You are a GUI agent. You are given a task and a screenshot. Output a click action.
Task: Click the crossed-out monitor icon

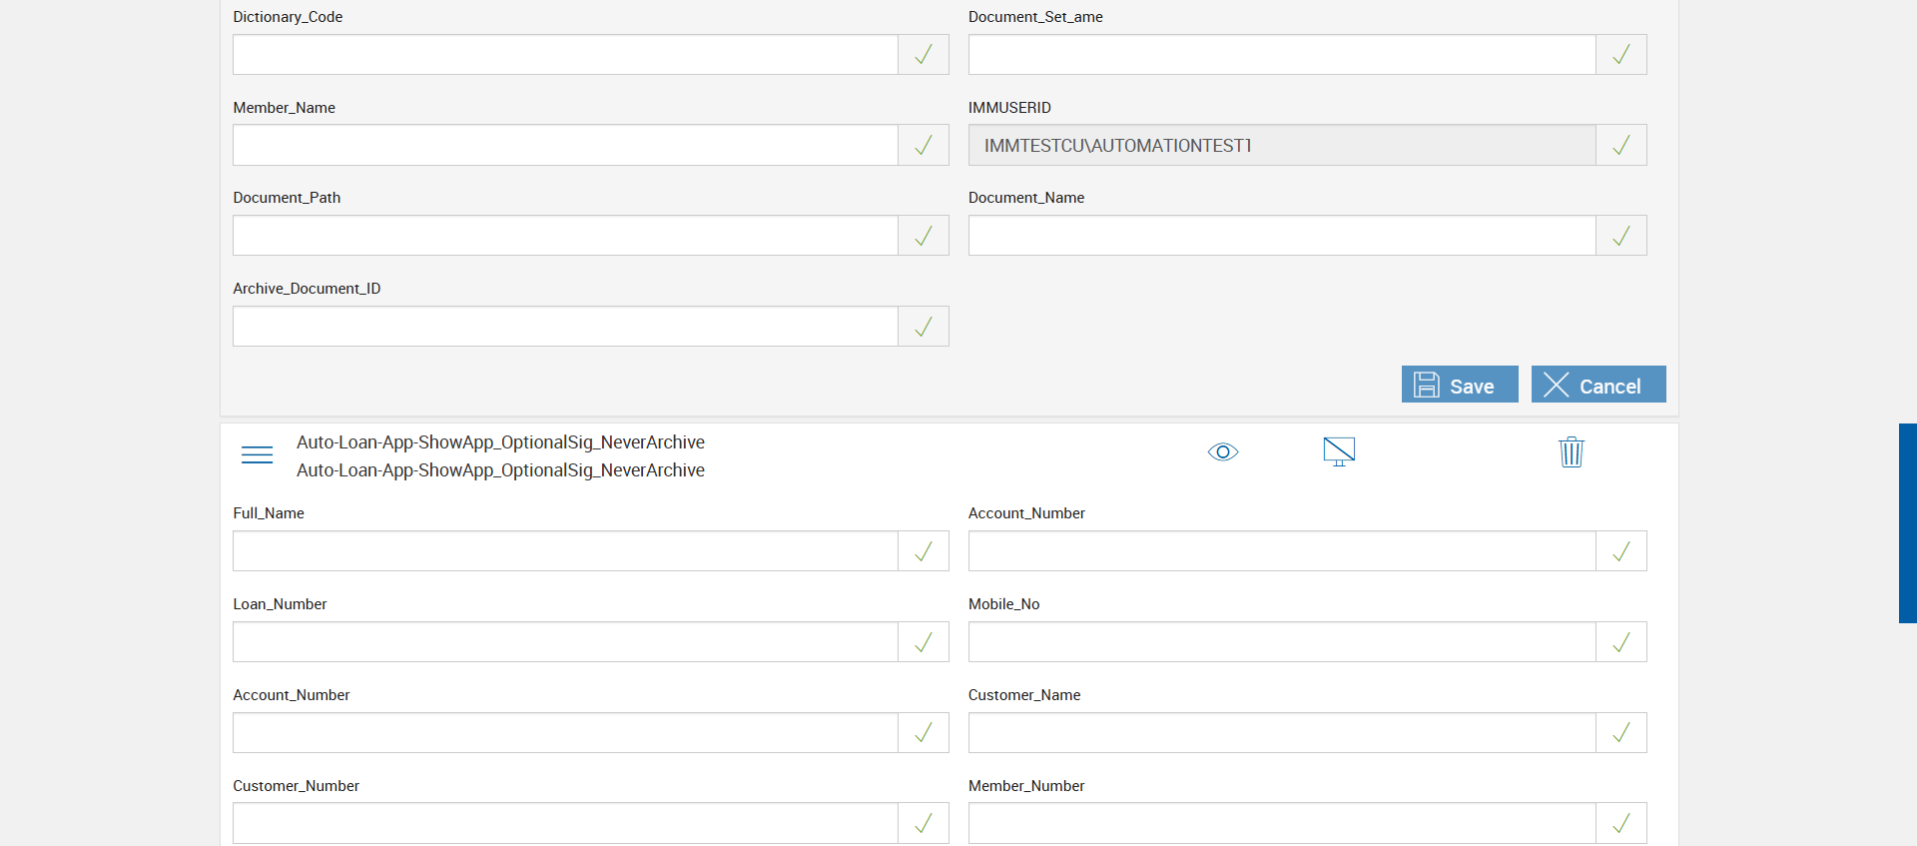coord(1338,451)
